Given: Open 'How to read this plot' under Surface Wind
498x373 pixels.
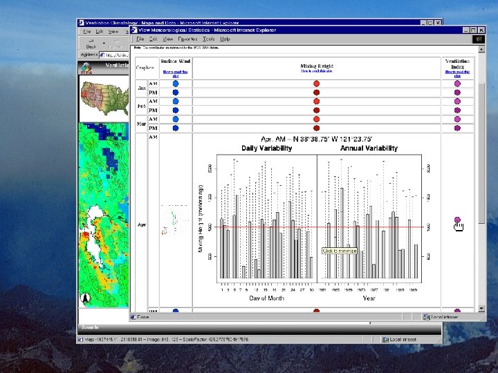Looking at the screenshot, I should [x=175, y=74].
